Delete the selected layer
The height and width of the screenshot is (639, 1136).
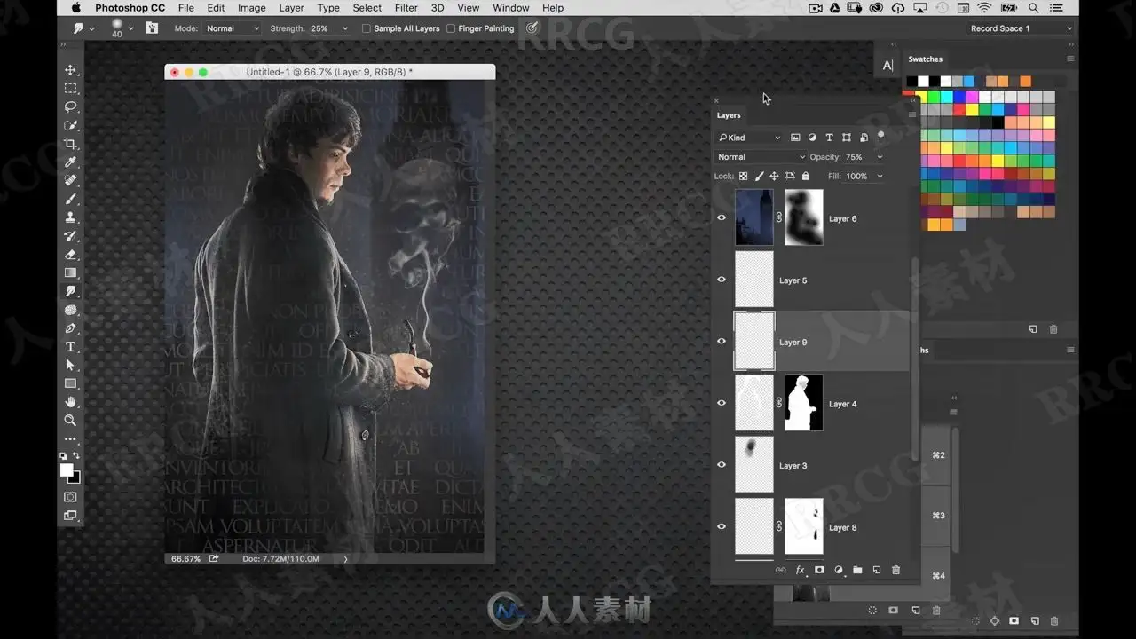pyautogui.click(x=895, y=570)
